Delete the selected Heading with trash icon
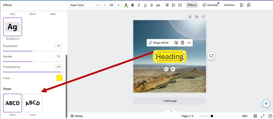Screen dimensions: 273x119 coord(183,43)
